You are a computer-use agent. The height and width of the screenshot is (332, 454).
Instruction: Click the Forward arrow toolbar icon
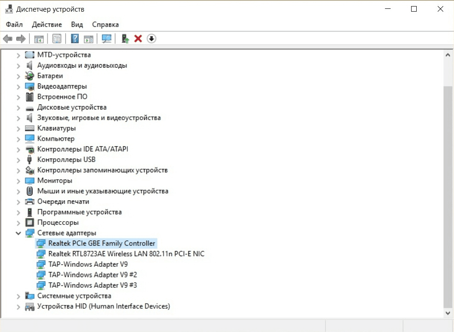[x=21, y=39]
